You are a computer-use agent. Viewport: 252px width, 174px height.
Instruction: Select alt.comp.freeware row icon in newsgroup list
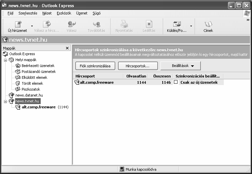[x=77, y=82]
